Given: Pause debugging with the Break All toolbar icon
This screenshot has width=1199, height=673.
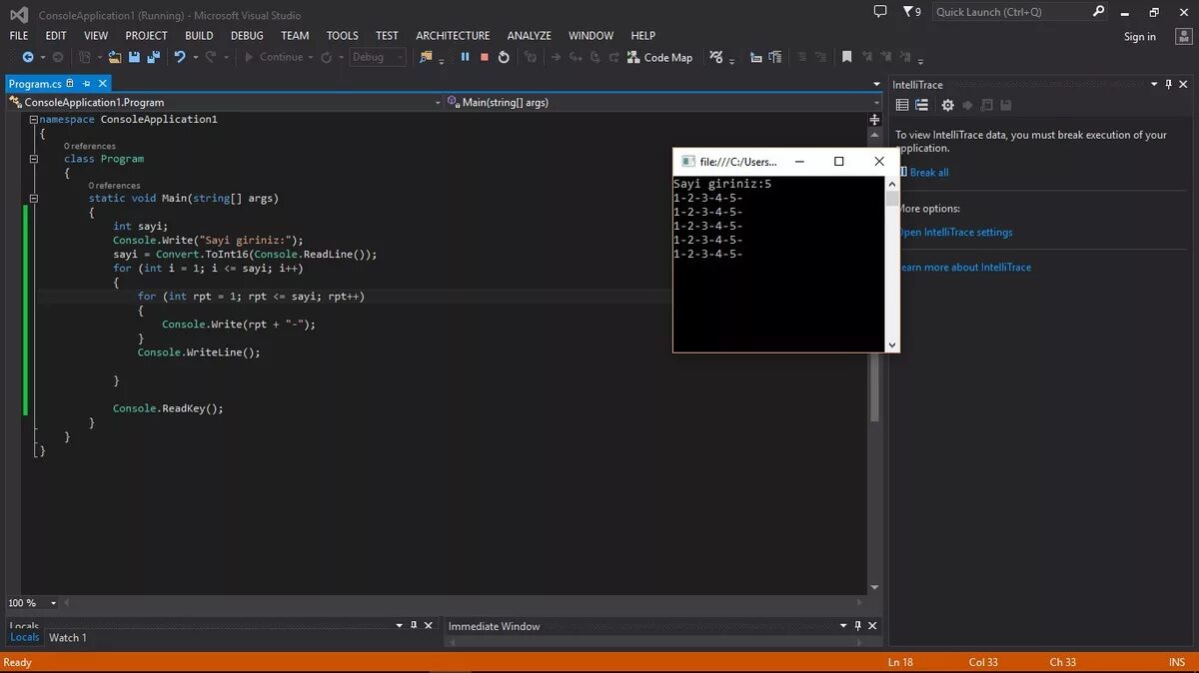Looking at the screenshot, I should coord(465,57).
